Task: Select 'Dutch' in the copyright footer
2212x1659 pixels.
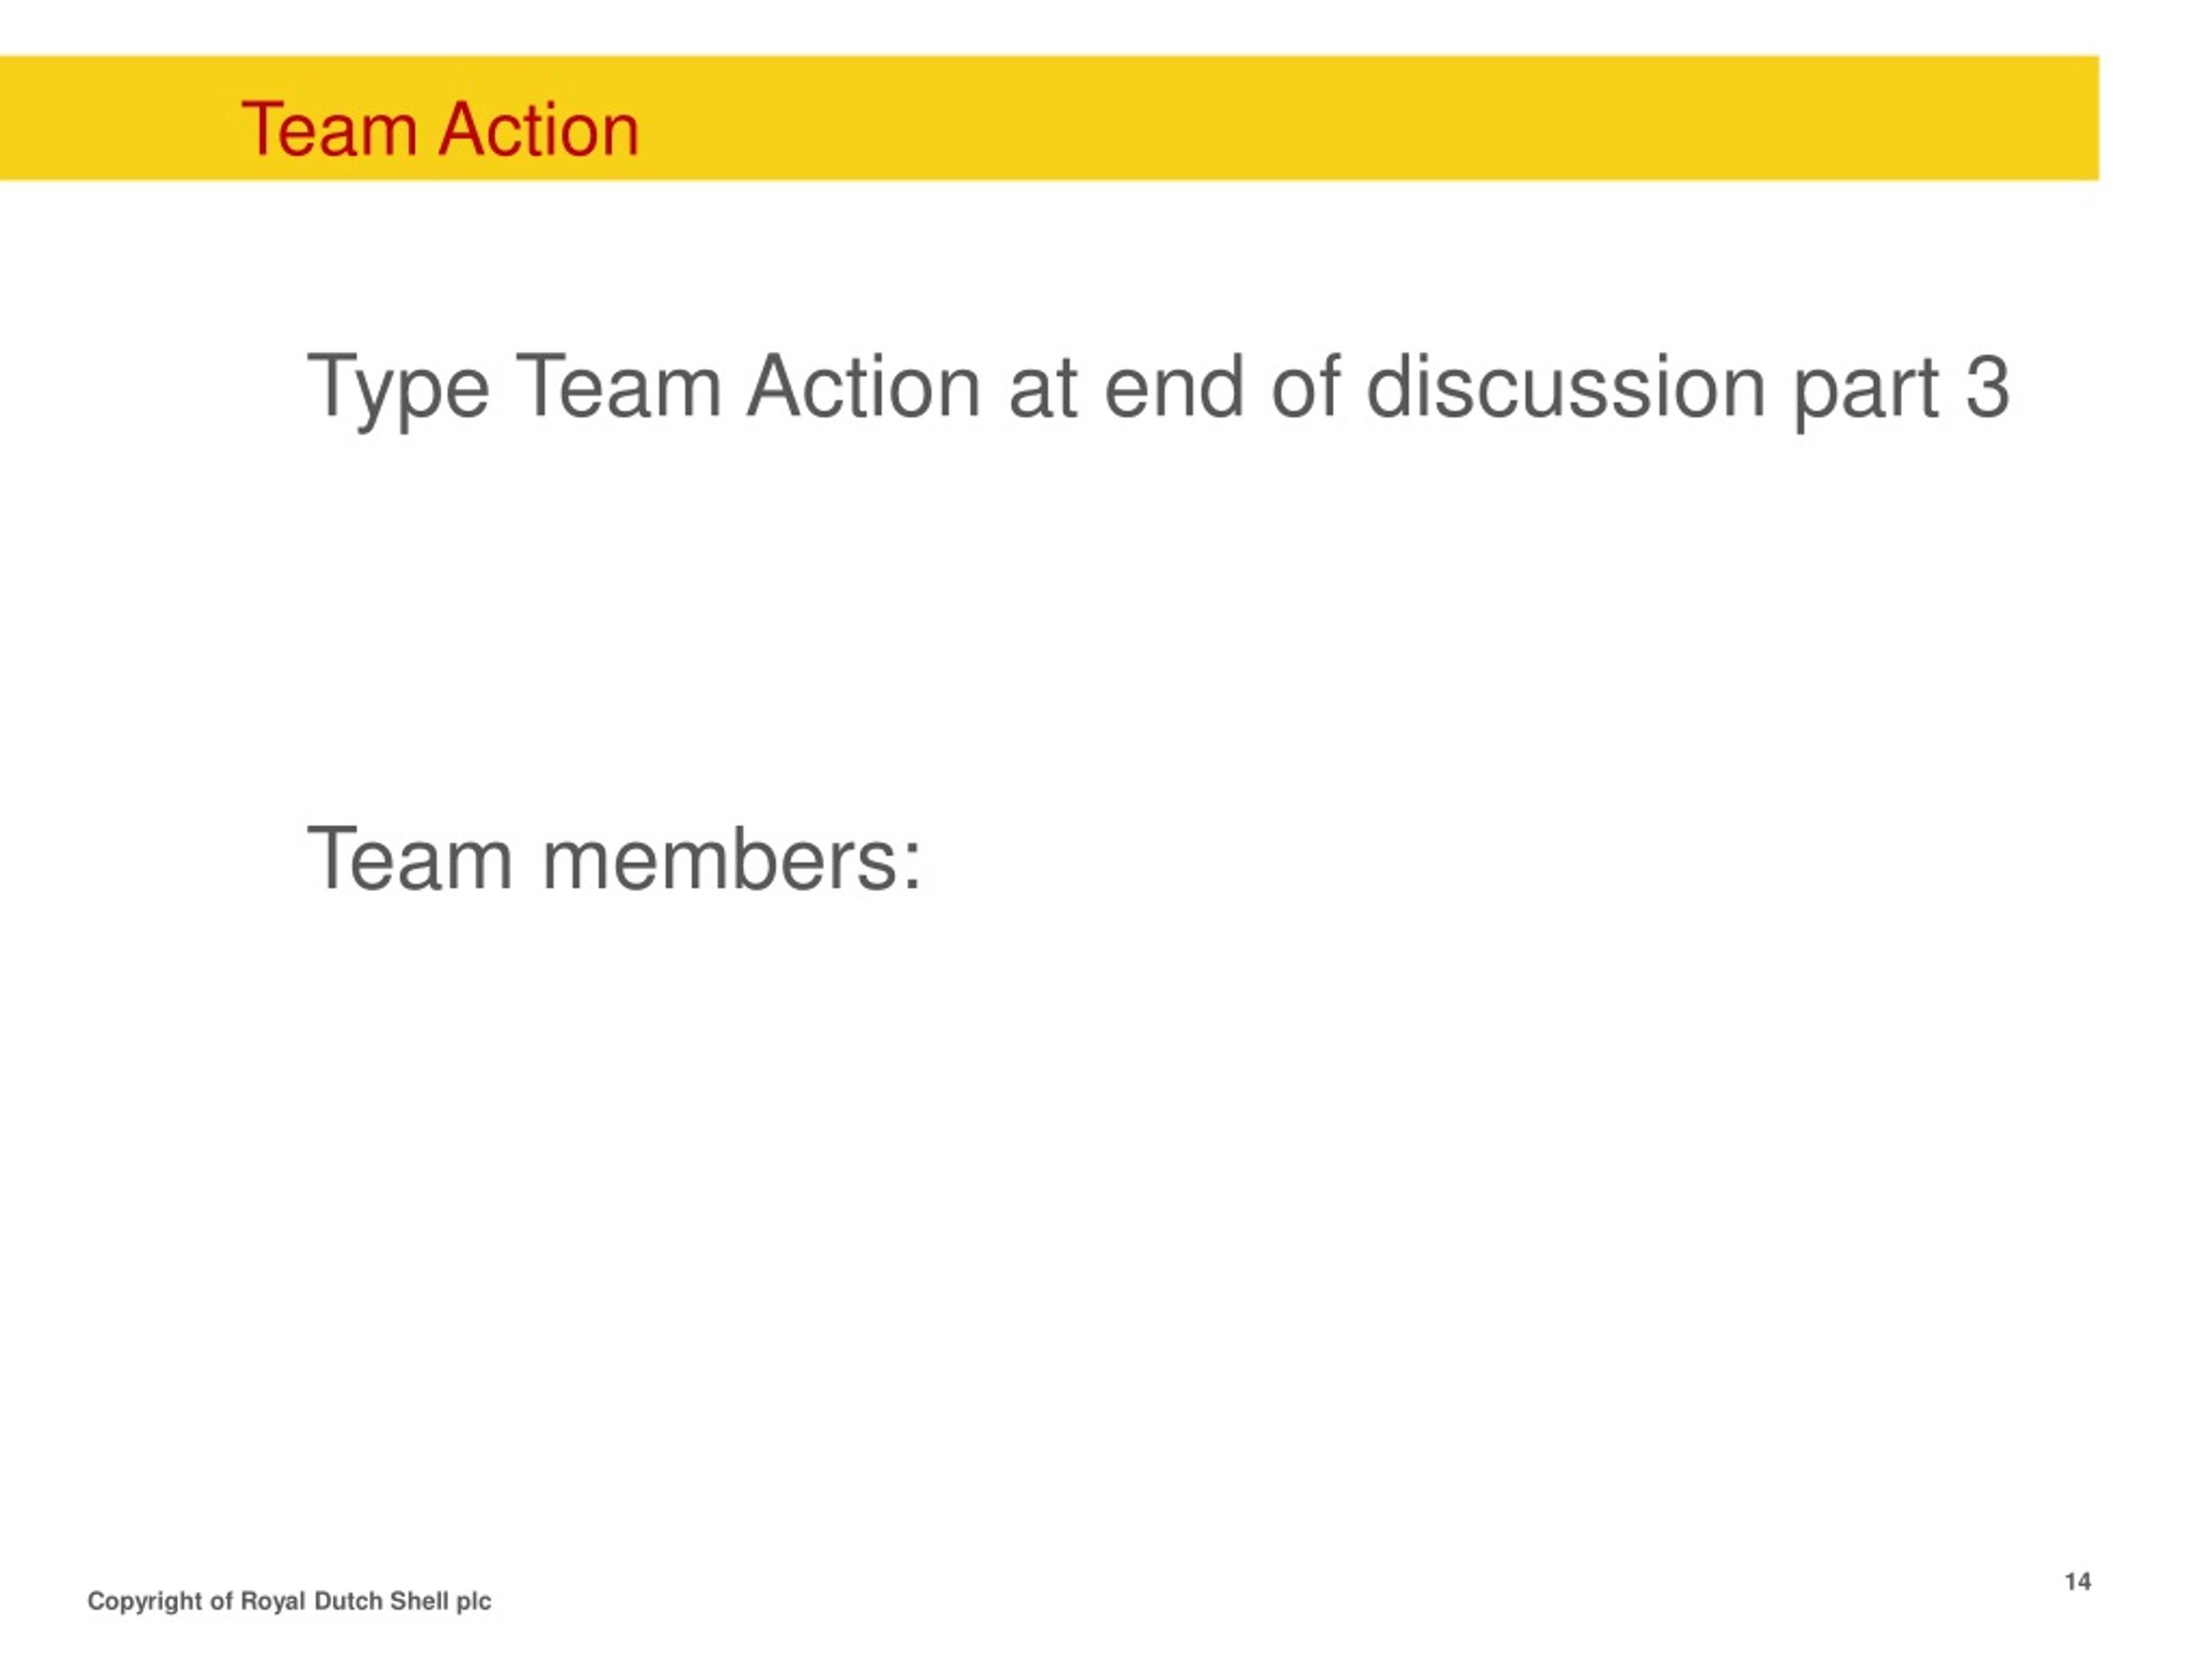Action: [348, 1600]
